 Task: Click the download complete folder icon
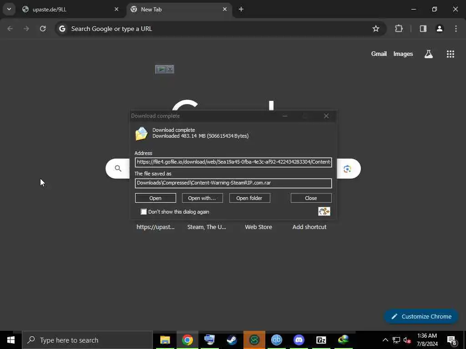[142, 134]
